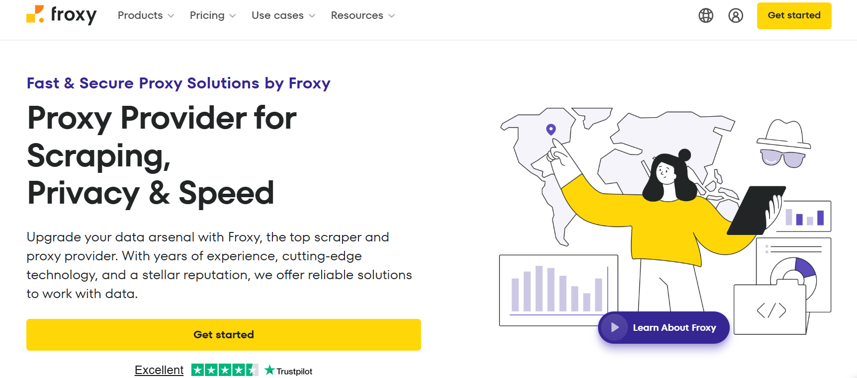Click the hat and sunglasses incognito icon

(783, 144)
